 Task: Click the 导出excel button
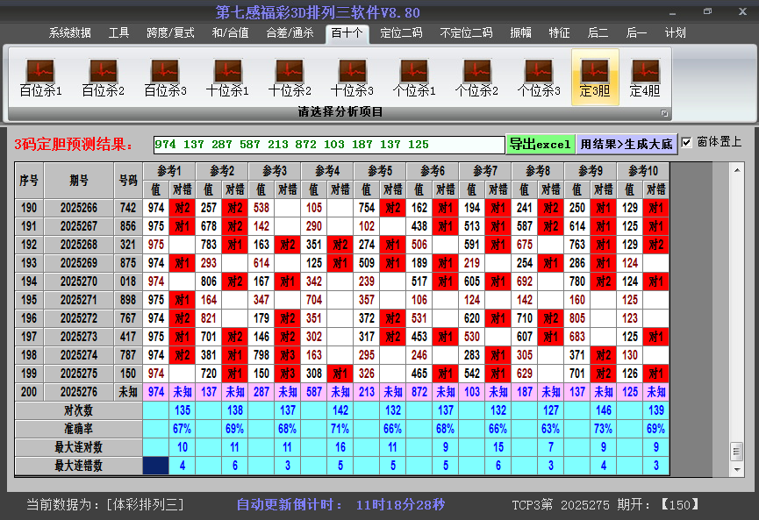pos(541,142)
